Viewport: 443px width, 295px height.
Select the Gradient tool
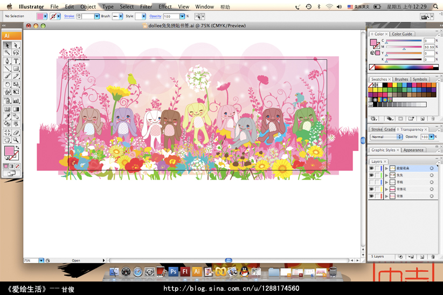coord(16,109)
